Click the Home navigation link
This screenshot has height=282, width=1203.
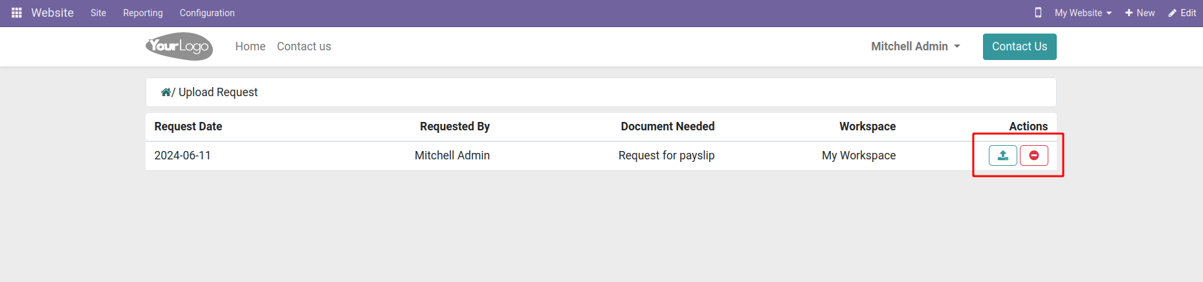click(250, 46)
